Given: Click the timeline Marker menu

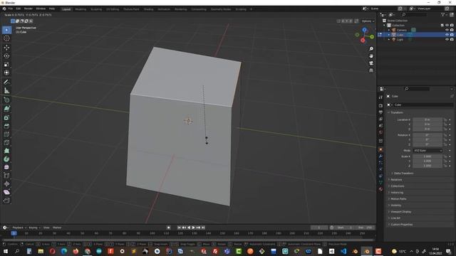Looking at the screenshot, I should coord(57,228).
